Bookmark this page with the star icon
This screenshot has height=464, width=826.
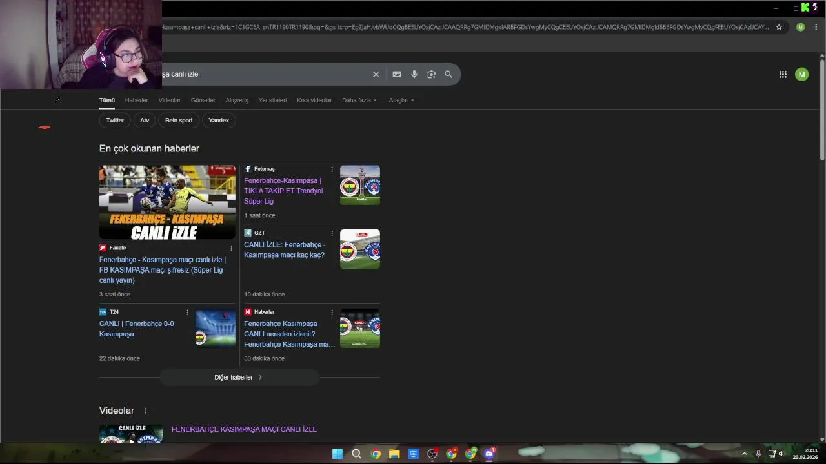coord(779,27)
